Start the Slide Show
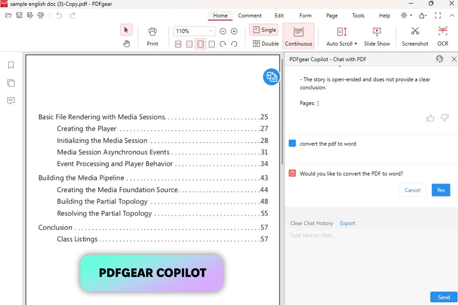This screenshot has width=458, height=305. 377,37
